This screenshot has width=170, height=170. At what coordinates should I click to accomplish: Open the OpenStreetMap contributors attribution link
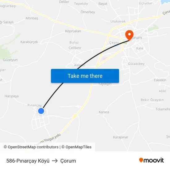point(31,147)
